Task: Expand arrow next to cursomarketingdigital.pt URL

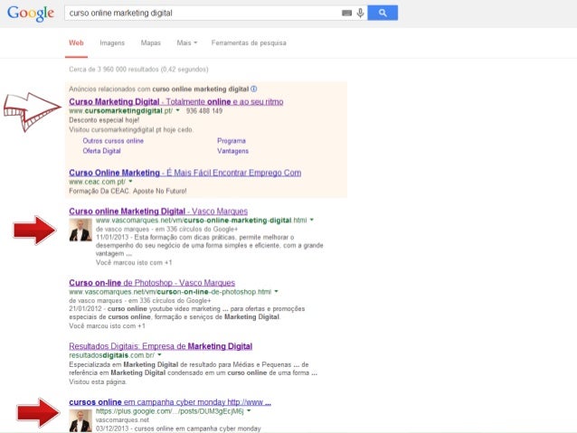Action: coord(177,110)
